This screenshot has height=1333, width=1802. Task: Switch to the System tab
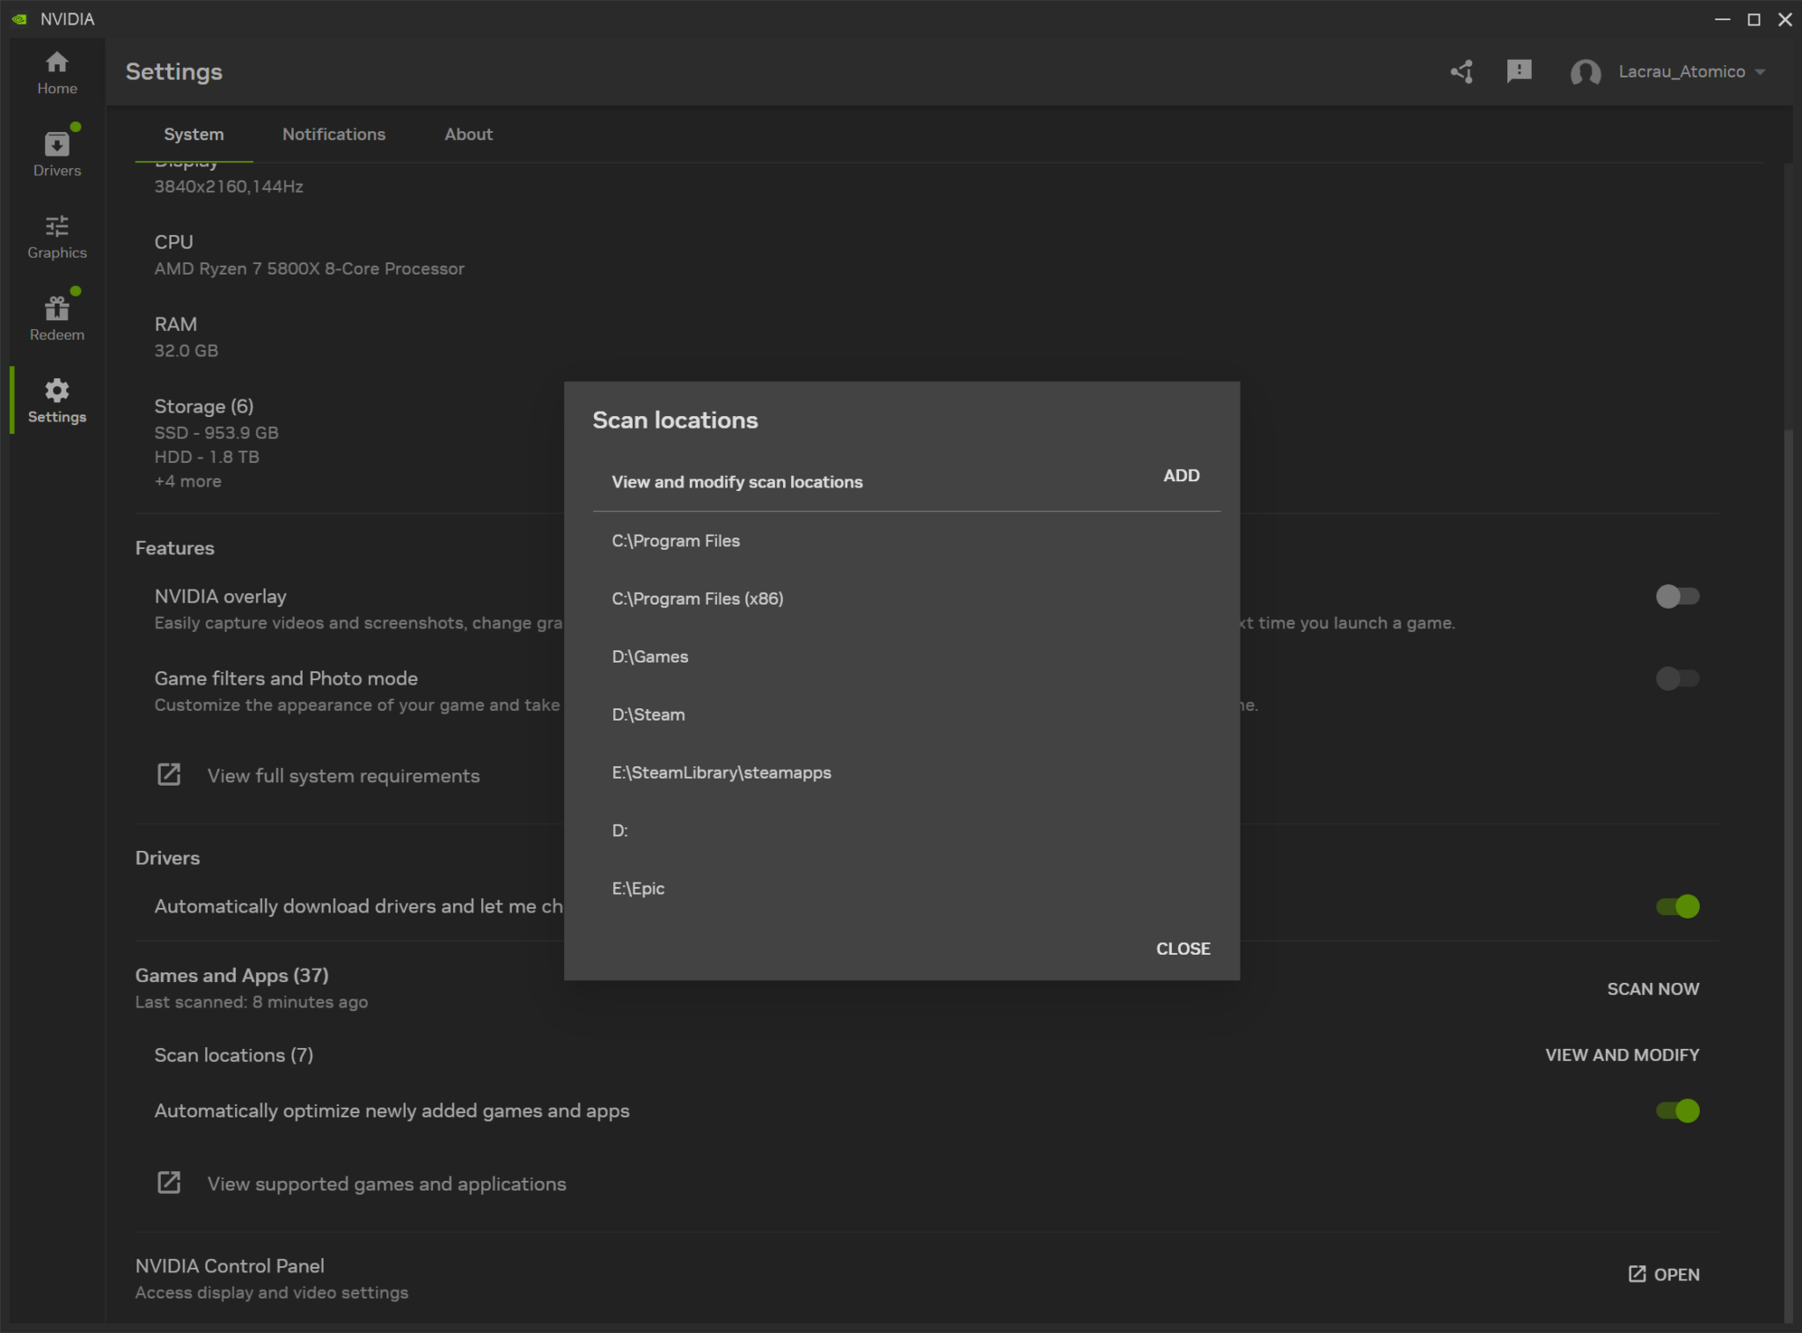pos(194,135)
